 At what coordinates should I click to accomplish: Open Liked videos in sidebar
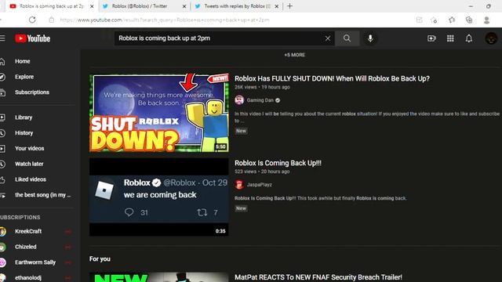click(31, 179)
